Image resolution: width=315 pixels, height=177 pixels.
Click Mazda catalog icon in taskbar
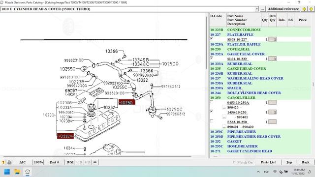pyautogui.click(x=28, y=172)
